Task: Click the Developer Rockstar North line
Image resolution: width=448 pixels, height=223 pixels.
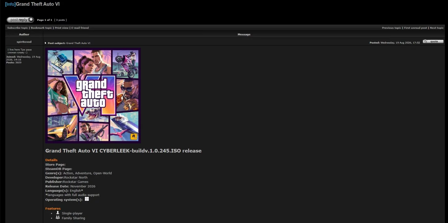Action: 66,177
